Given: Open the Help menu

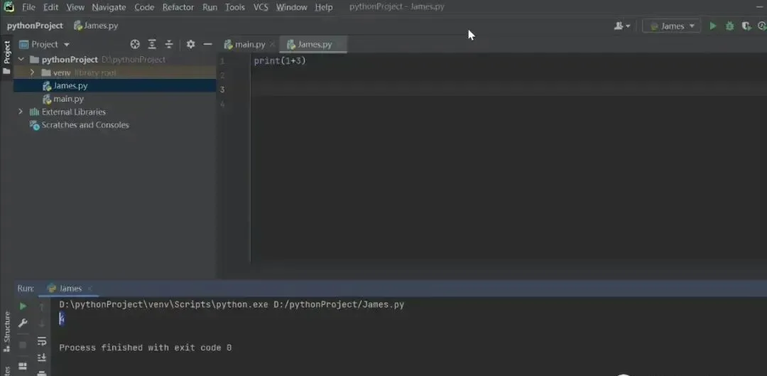Looking at the screenshot, I should (324, 7).
